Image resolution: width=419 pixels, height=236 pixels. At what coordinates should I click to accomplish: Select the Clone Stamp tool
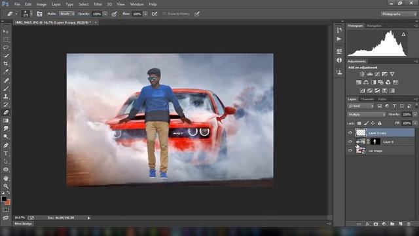(x=6, y=96)
